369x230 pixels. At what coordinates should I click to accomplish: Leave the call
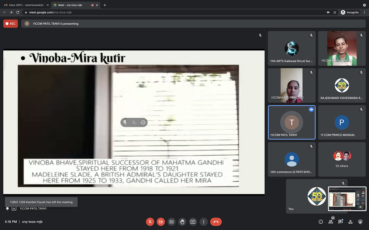point(216,222)
